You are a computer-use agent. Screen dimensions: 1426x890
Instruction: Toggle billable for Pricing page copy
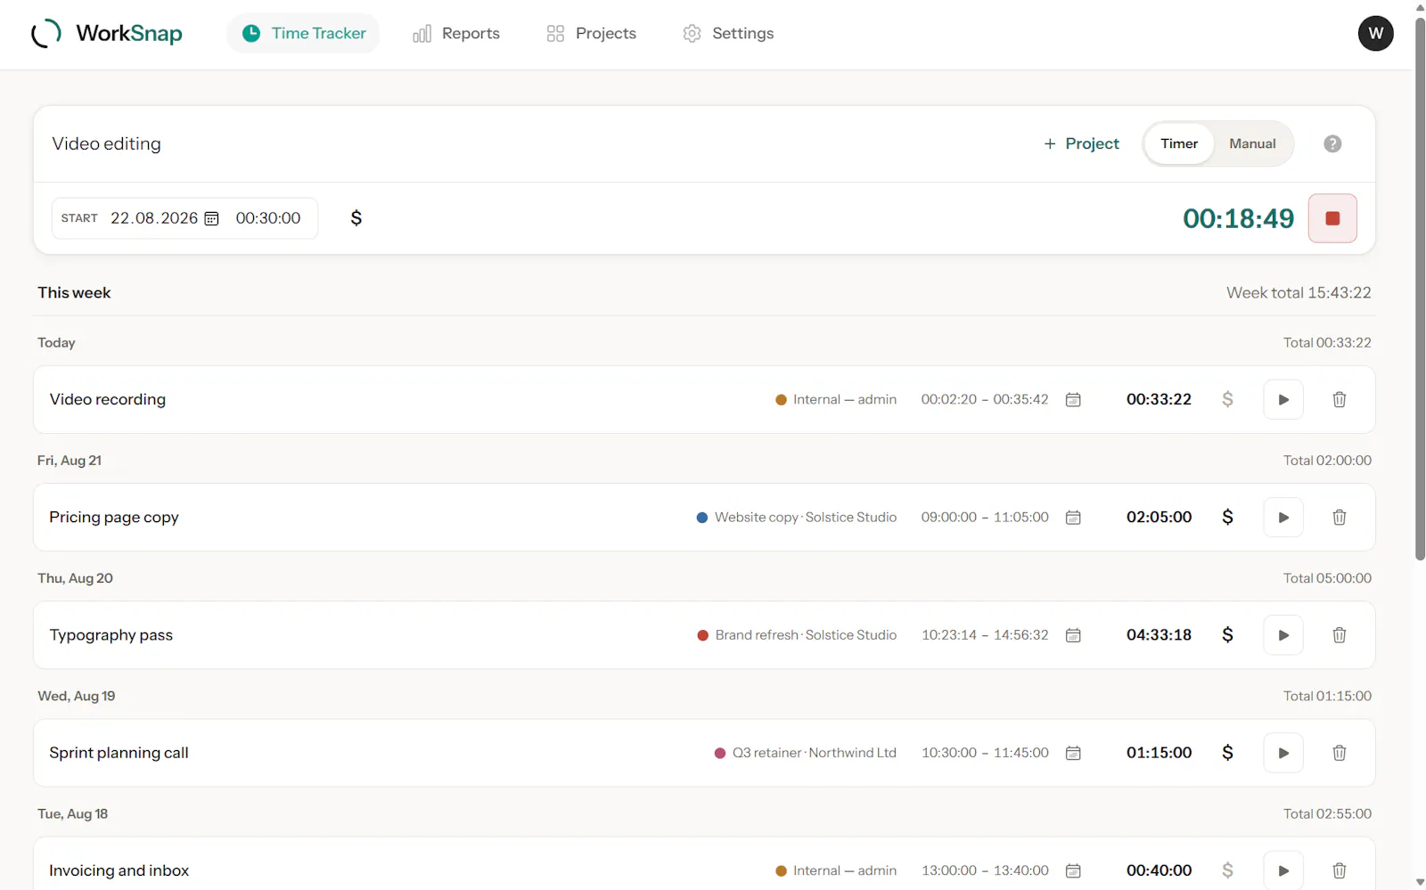click(1227, 518)
